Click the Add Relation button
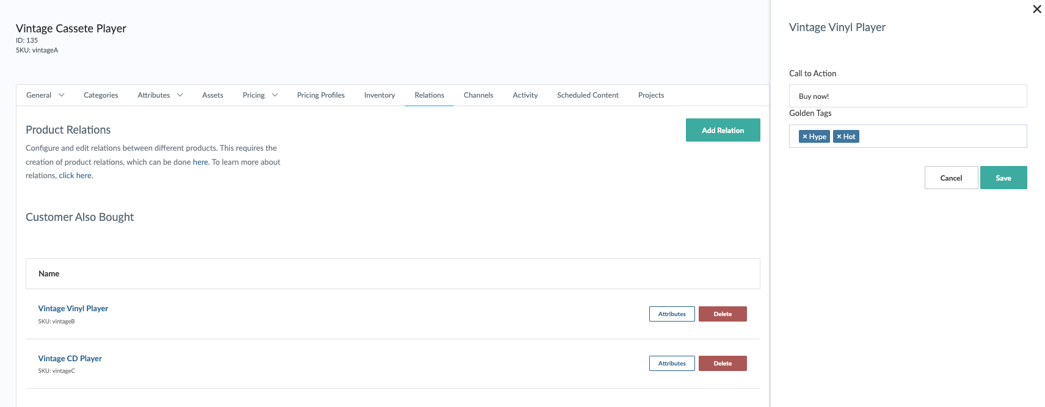 point(723,130)
